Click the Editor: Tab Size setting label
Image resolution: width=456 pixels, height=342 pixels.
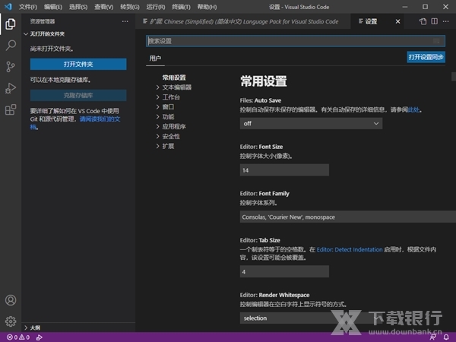click(260, 240)
